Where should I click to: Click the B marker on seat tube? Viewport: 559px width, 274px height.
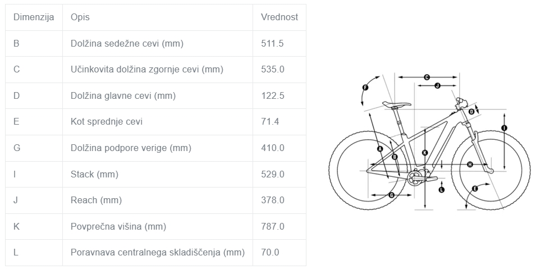(x=395, y=157)
